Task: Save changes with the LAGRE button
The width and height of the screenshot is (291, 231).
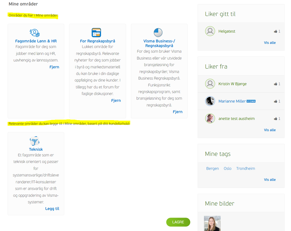Action: [178, 222]
